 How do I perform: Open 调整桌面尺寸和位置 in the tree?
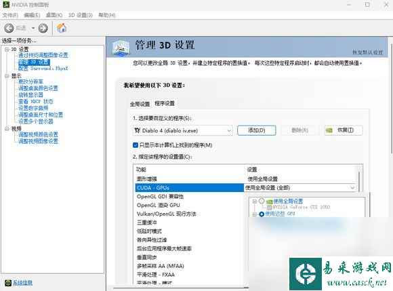(x=41, y=115)
